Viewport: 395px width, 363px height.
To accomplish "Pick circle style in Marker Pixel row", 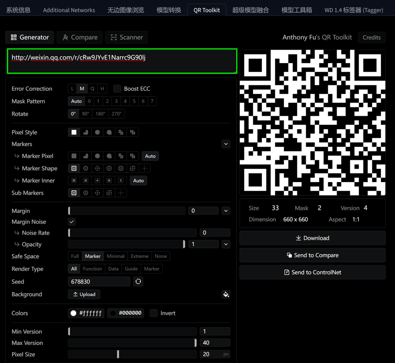I will [98, 156].
